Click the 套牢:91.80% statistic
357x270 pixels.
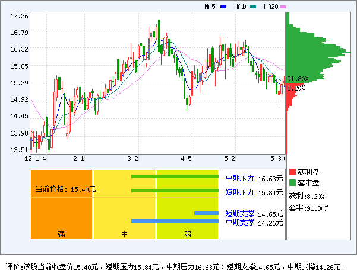pyautogui.click(x=308, y=208)
